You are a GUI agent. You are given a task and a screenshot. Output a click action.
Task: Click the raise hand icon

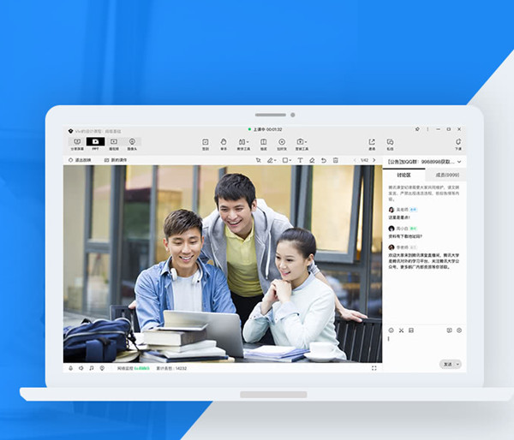click(x=224, y=143)
